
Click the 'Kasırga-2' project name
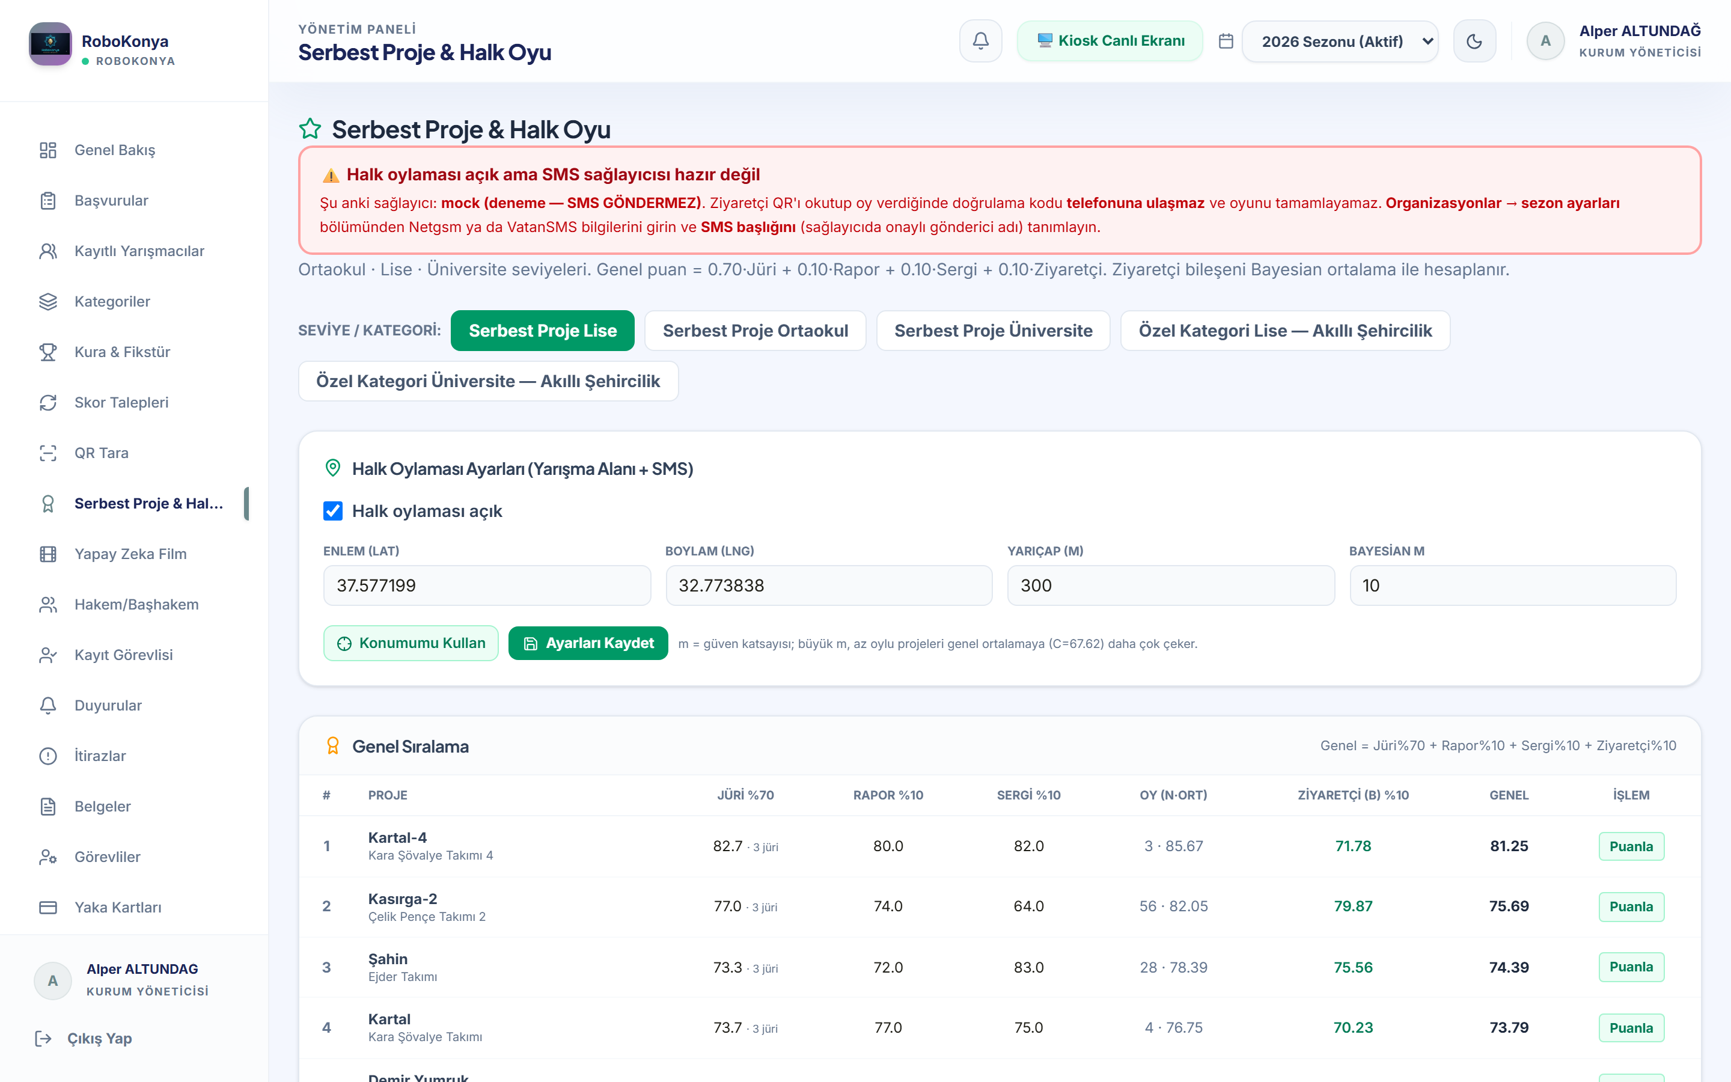(403, 899)
